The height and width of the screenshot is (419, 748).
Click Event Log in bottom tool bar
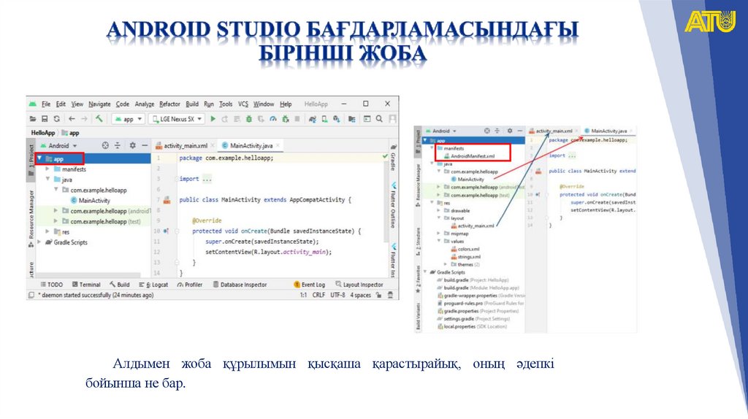(309, 285)
